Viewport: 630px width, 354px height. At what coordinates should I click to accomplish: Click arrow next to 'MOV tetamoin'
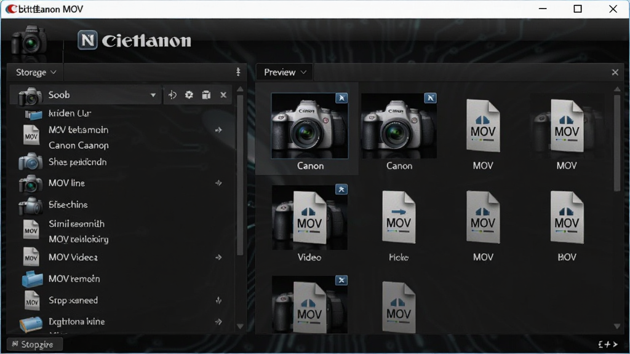218,130
